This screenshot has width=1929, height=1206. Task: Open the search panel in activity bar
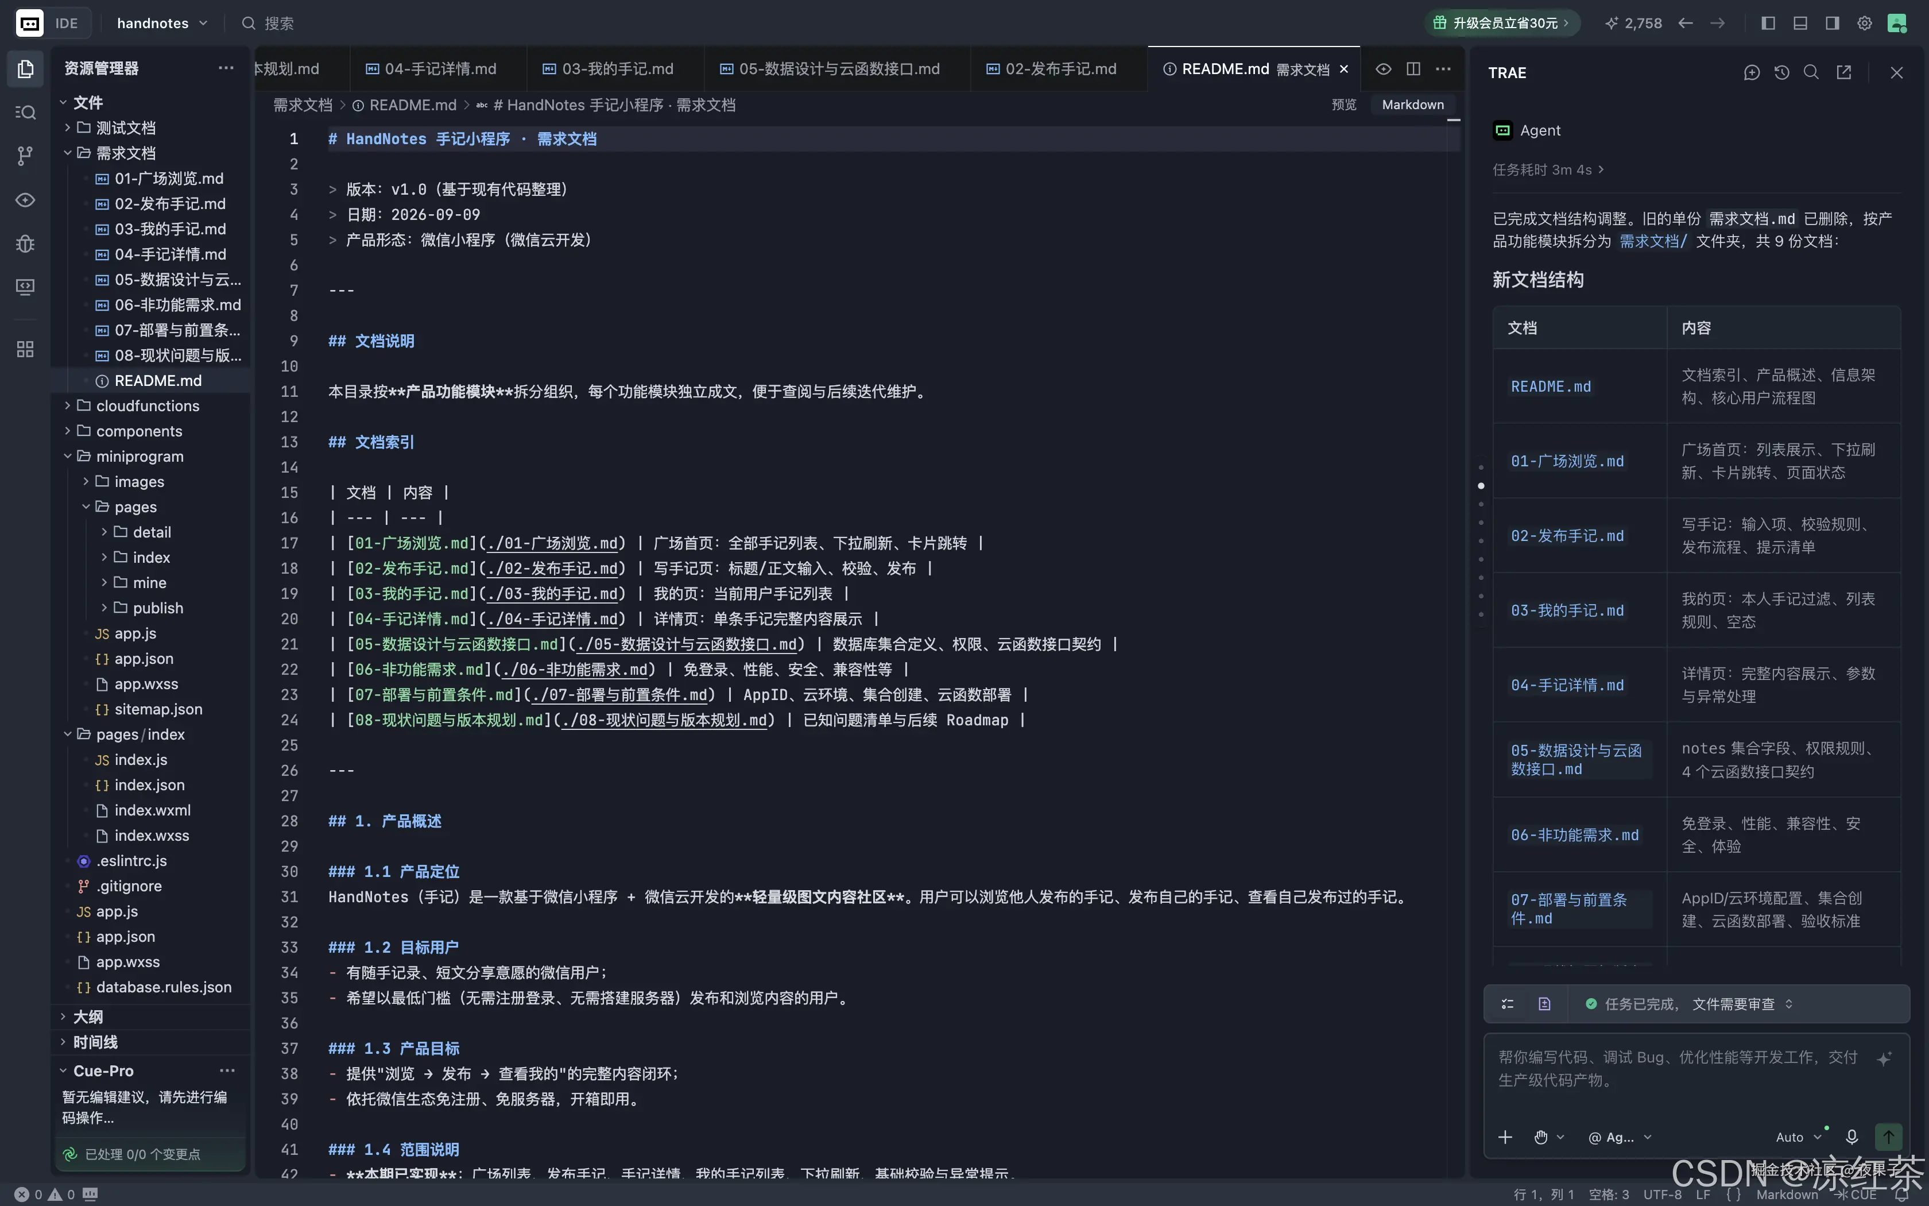25,113
